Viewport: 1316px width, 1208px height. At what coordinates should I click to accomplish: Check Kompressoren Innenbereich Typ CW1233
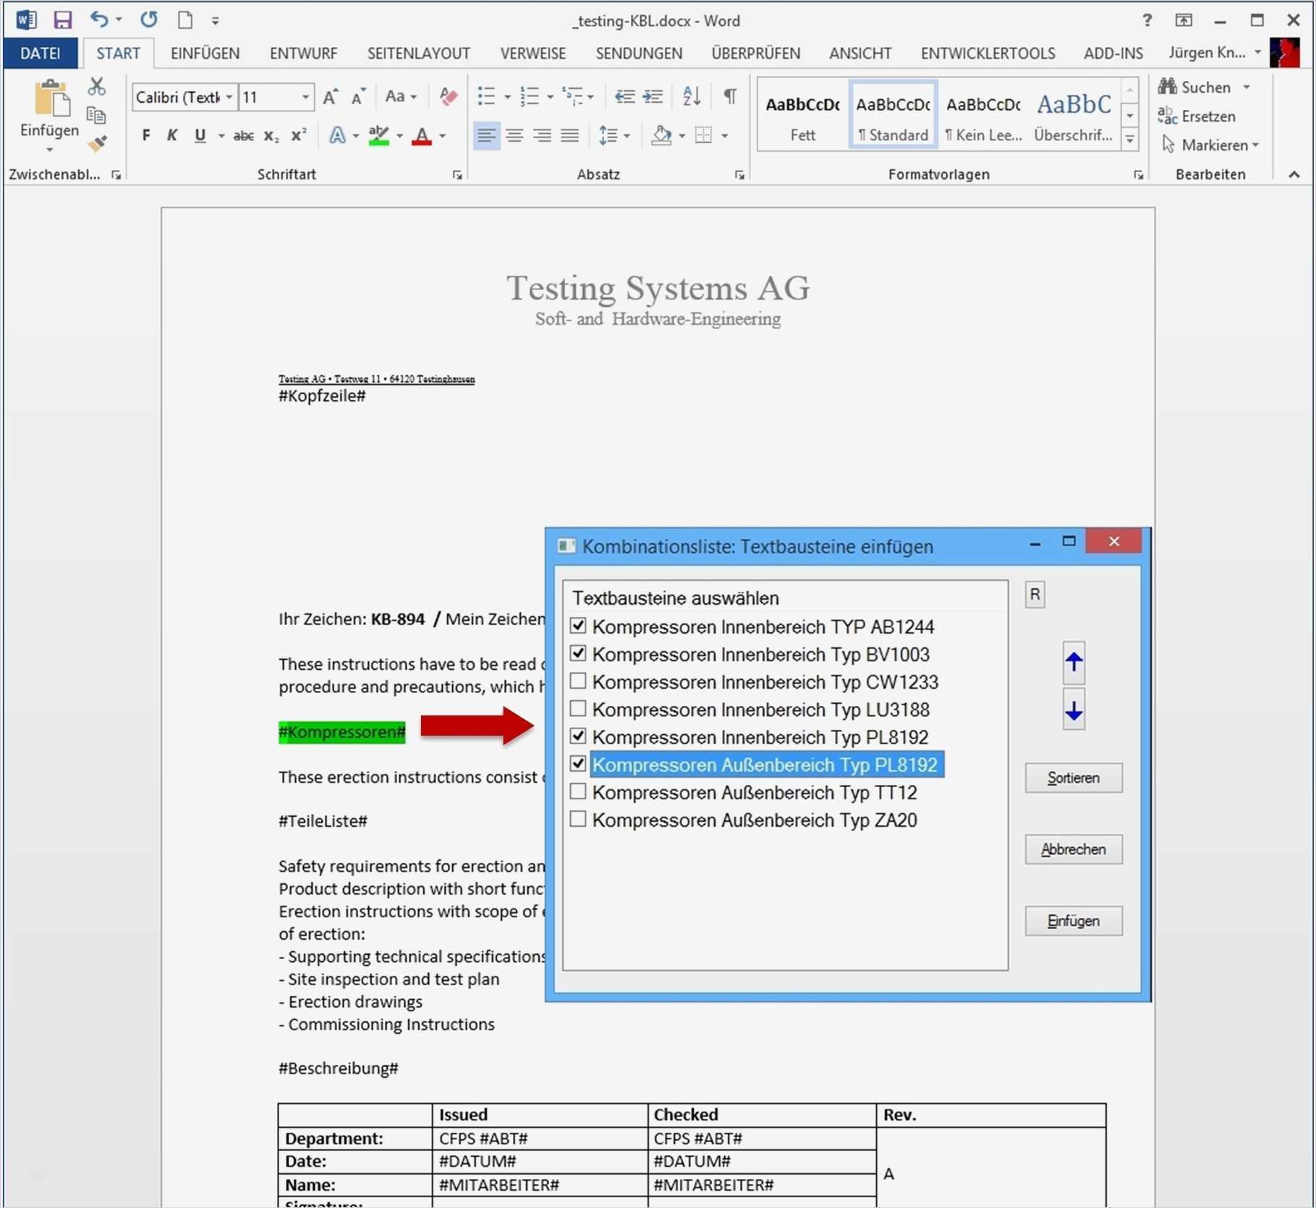pos(578,681)
